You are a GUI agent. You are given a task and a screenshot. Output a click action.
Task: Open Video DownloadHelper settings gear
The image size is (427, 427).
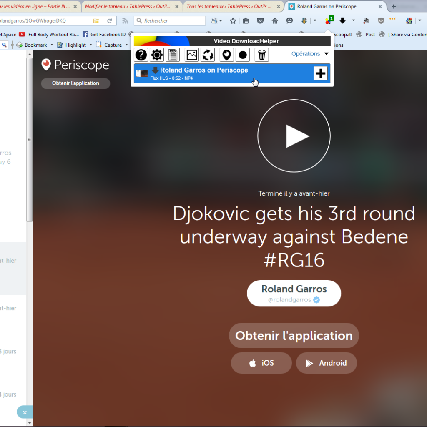pyautogui.click(x=157, y=55)
